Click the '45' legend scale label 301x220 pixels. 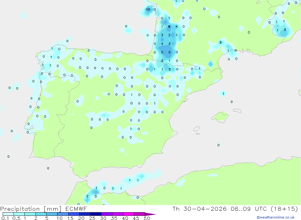(136, 218)
